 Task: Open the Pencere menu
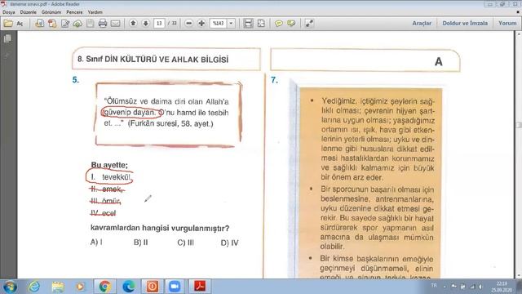click(74, 12)
